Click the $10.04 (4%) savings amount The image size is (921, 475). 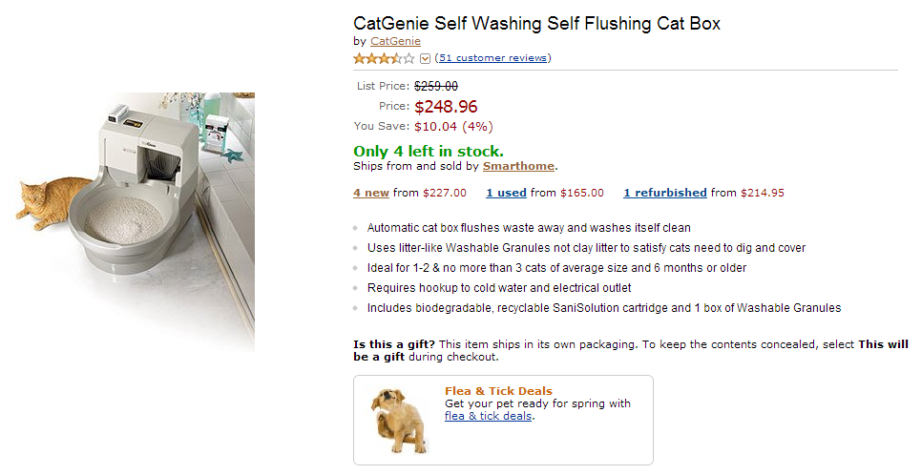point(453,126)
